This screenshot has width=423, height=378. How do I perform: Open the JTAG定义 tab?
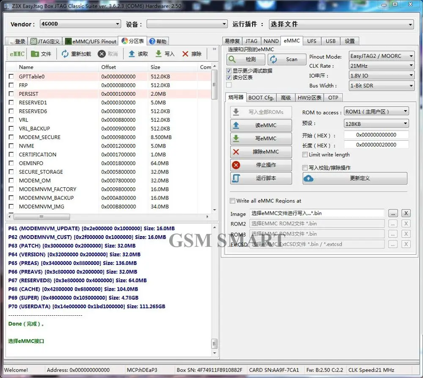(45, 42)
